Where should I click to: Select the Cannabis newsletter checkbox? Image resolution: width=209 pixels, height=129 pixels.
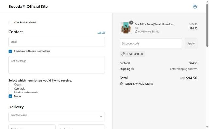coord(10,88)
